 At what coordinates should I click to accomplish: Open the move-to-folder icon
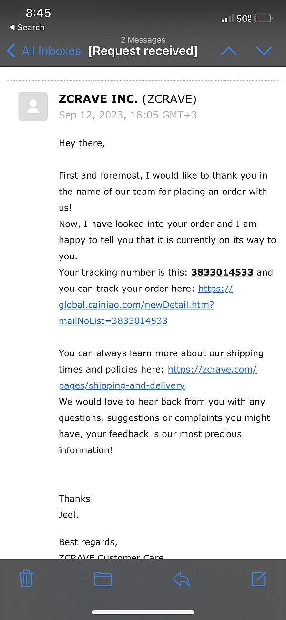coord(103,579)
